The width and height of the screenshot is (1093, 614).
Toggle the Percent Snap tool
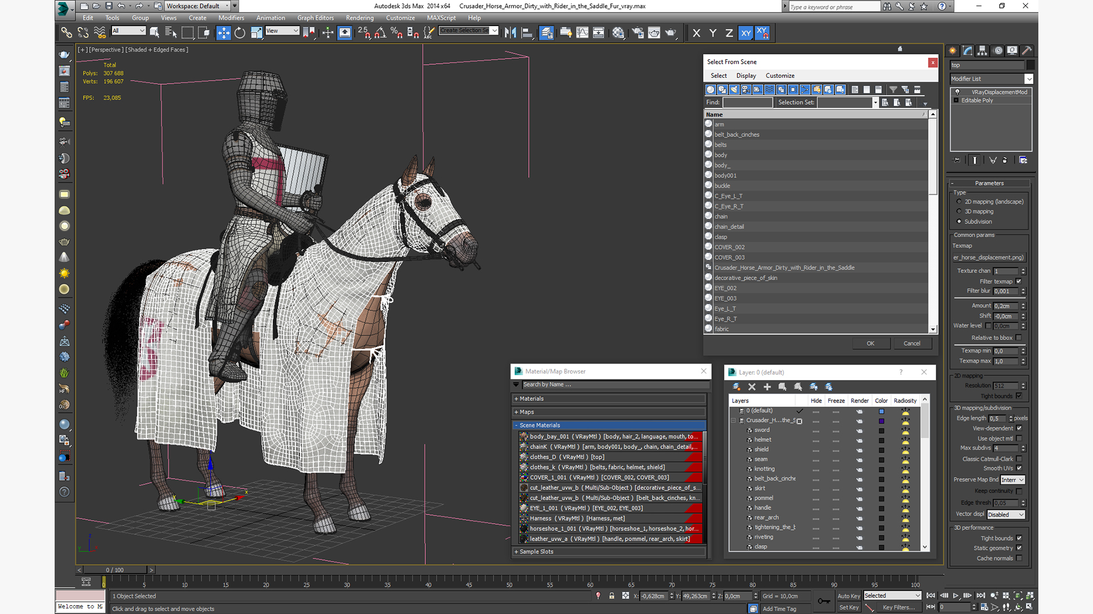pyautogui.click(x=397, y=33)
